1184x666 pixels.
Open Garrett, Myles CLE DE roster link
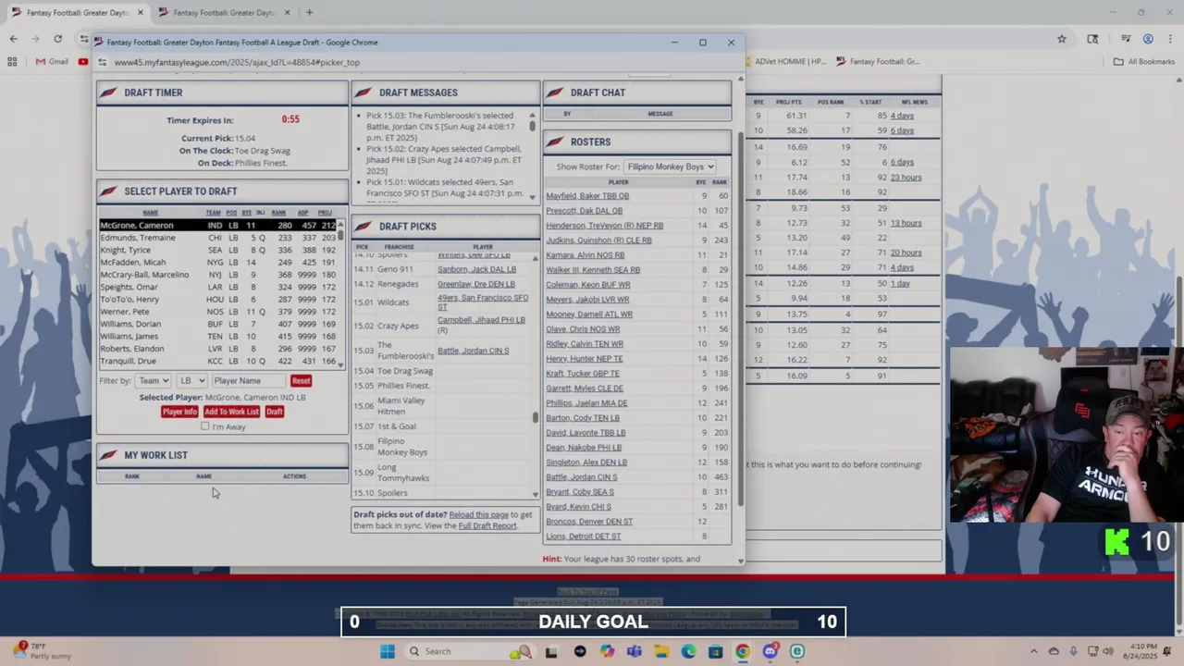point(585,388)
